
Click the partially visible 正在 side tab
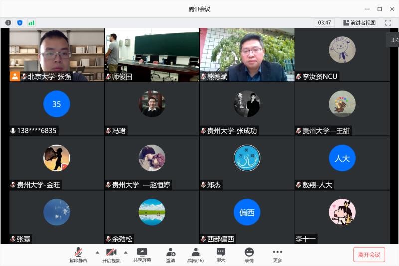394,40
